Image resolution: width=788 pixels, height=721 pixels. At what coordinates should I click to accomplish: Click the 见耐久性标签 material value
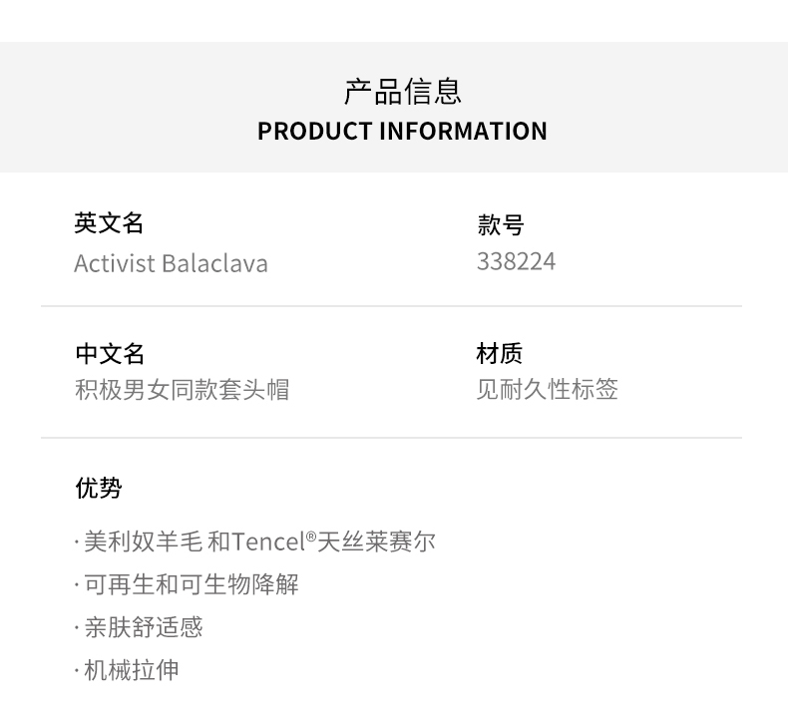pos(547,389)
